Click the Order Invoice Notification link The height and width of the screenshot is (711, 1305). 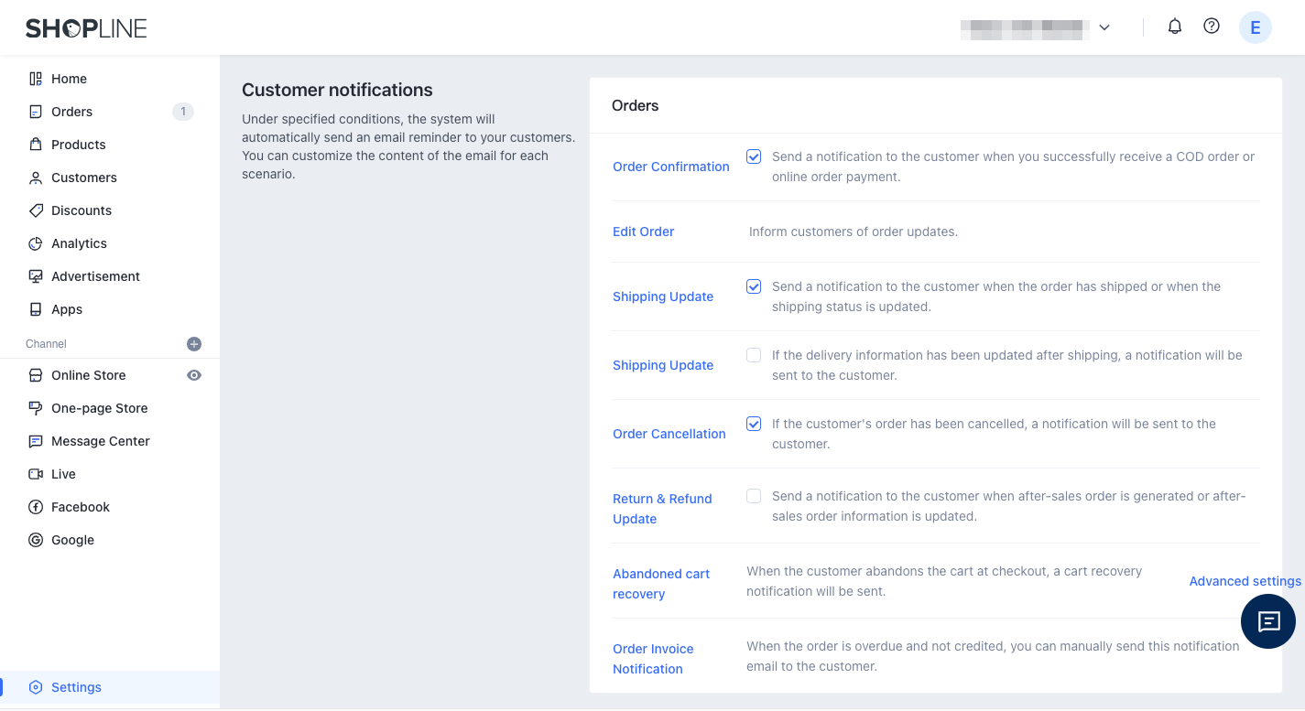(652, 659)
